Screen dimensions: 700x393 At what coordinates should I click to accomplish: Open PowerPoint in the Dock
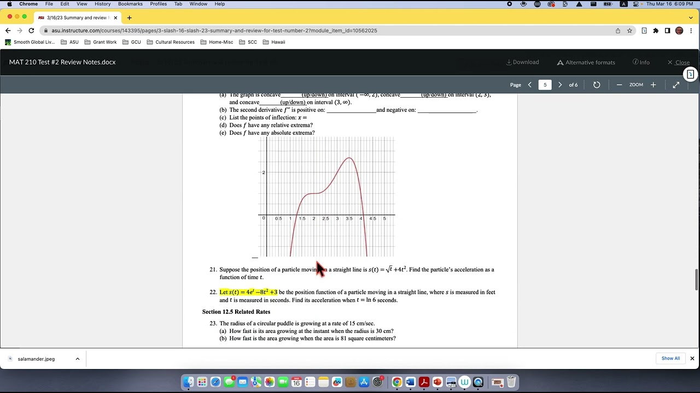click(437, 382)
